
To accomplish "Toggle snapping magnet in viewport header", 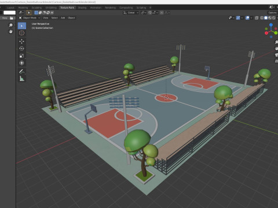I will [x=150, y=13].
